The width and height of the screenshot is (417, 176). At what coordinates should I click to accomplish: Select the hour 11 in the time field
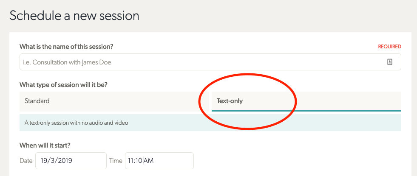131,161
